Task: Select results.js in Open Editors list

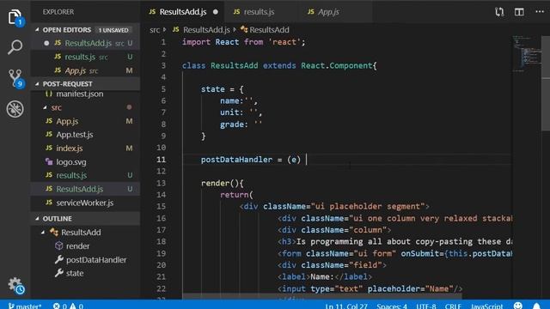Action: [85, 57]
